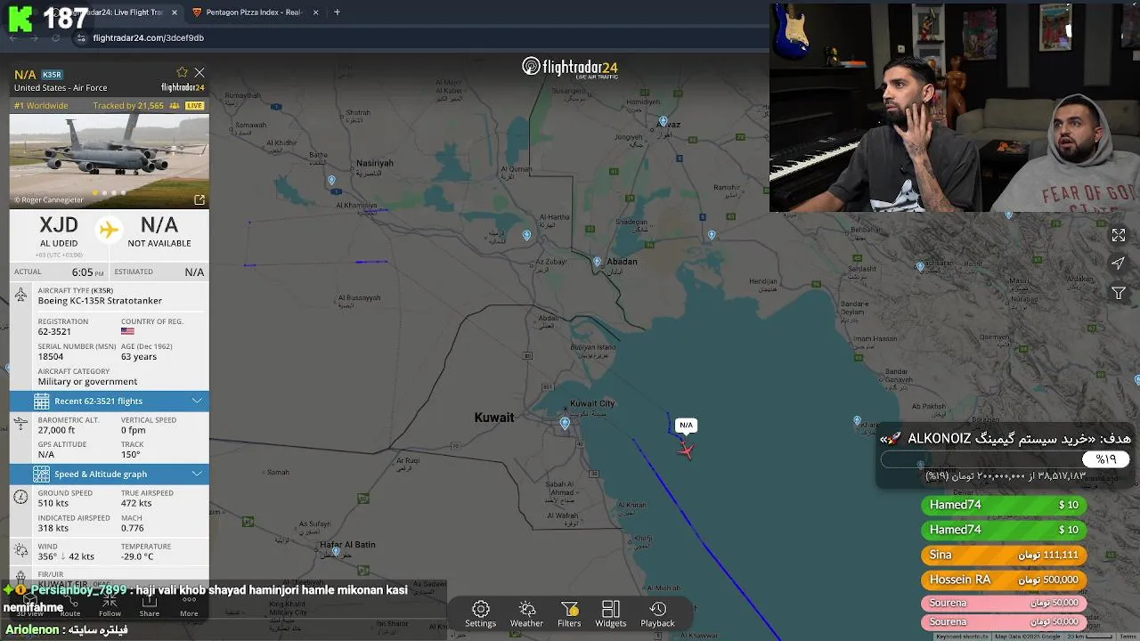
Task: Click the Ariolenon chat username
Action: [31, 629]
